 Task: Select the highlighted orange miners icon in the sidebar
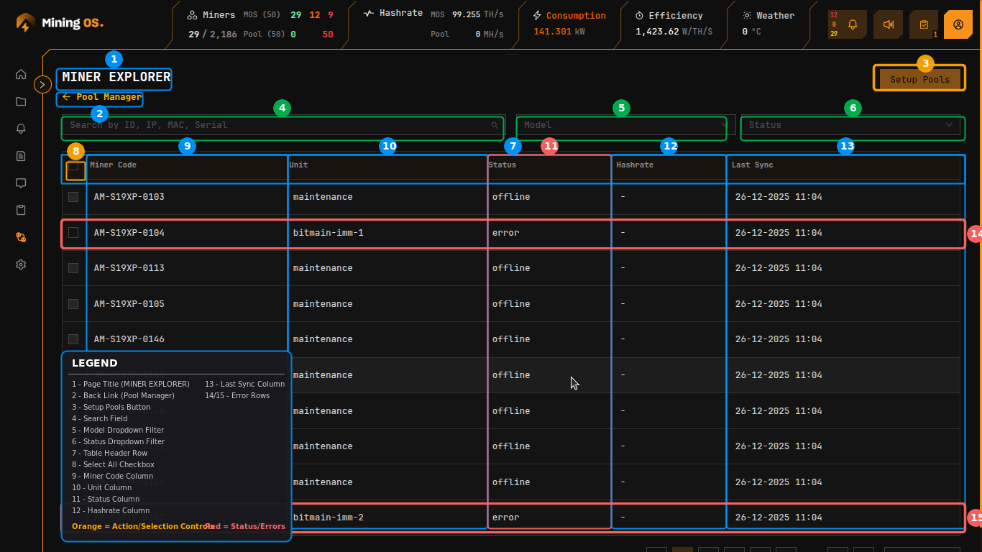[21, 237]
